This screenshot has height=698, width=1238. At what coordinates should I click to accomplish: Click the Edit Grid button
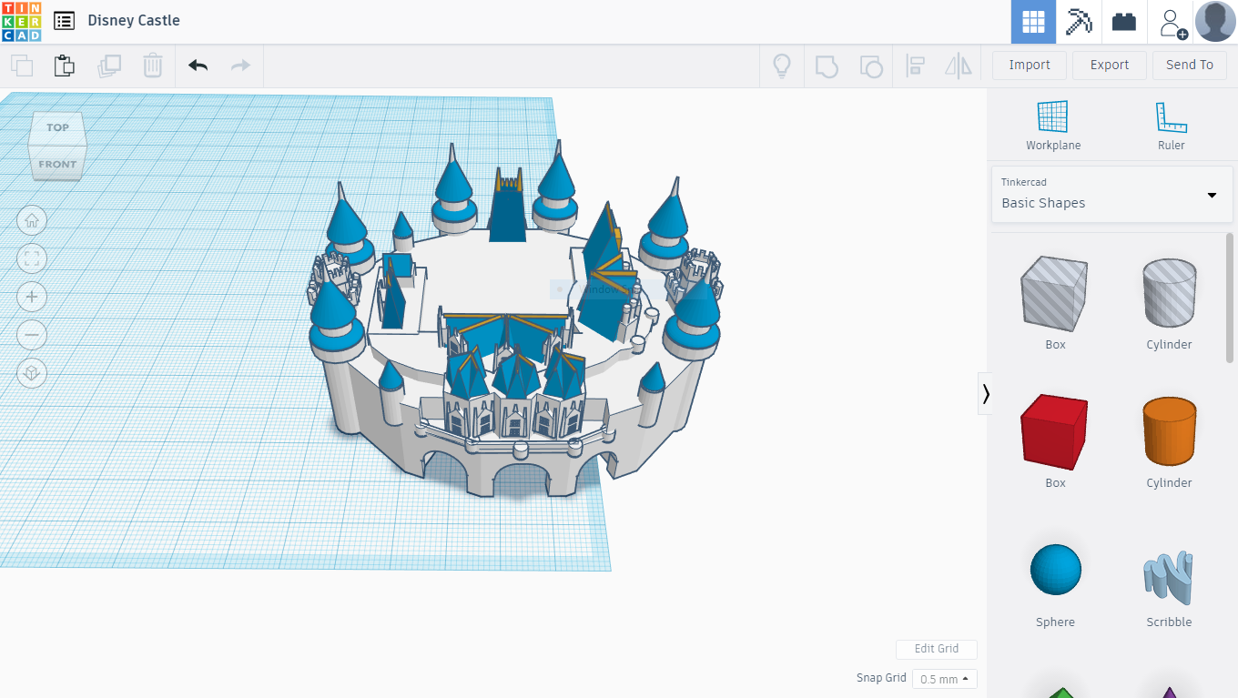[x=936, y=649]
